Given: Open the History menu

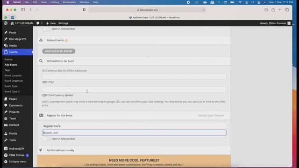Looking at the screenshot, I should 55,2.
